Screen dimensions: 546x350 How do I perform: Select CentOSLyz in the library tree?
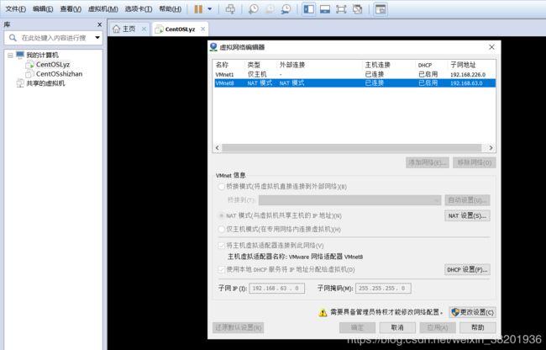coord(53,65)
